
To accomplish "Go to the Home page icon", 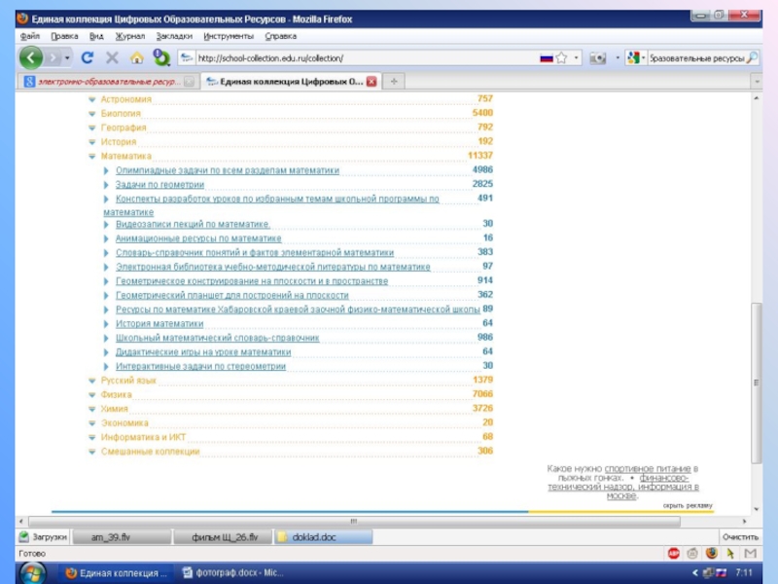I will pyautogui.click(x=137, y=58).
